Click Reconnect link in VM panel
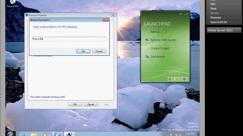 (216, 17)
